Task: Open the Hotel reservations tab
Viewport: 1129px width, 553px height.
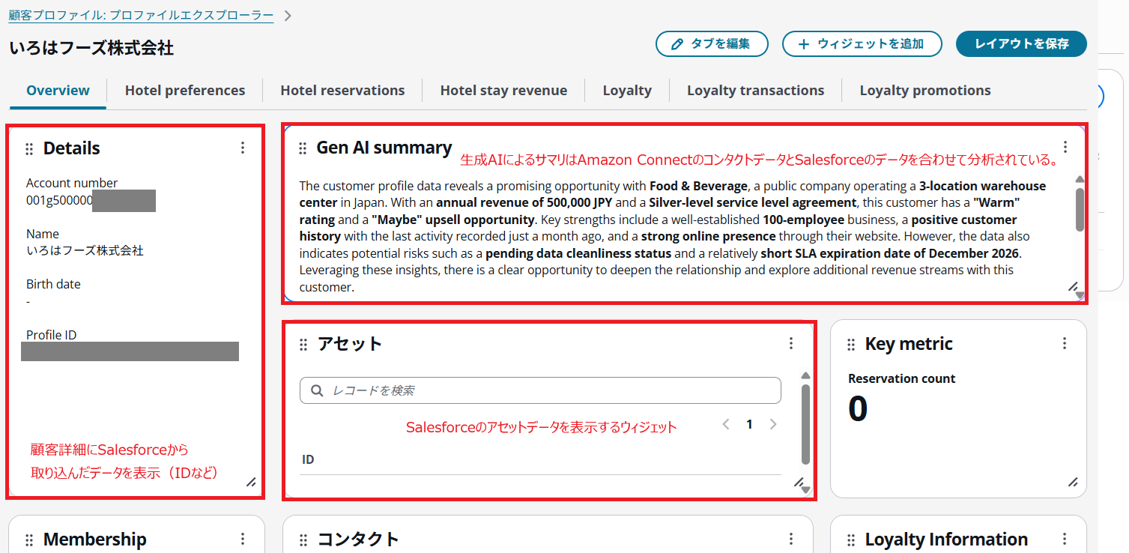Action: pyautogui.click(x=342, y=90)
